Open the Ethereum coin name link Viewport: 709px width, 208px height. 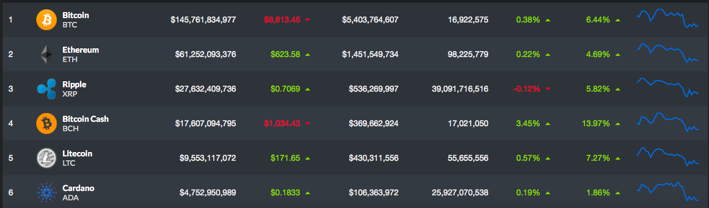pyautogui.click(x=80, y=50)
